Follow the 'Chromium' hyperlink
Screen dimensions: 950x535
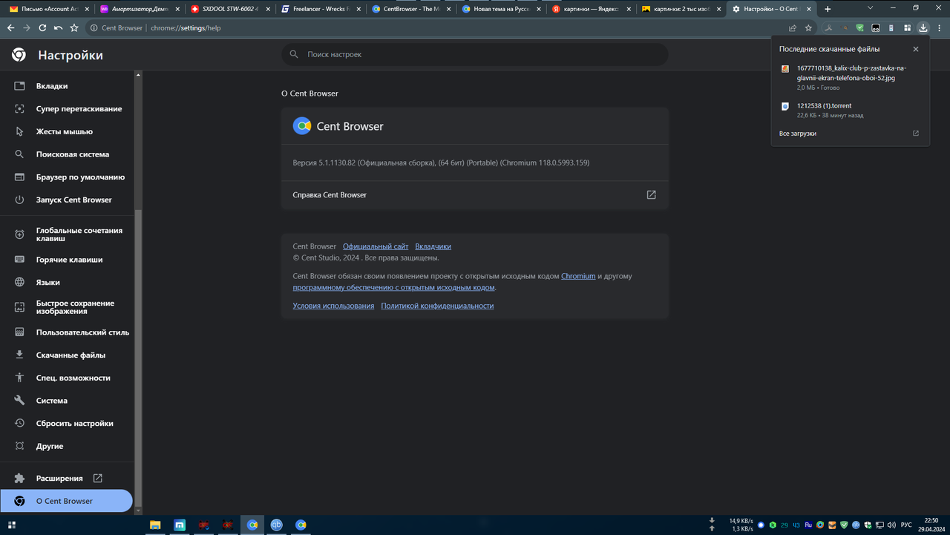coord(578,276)
